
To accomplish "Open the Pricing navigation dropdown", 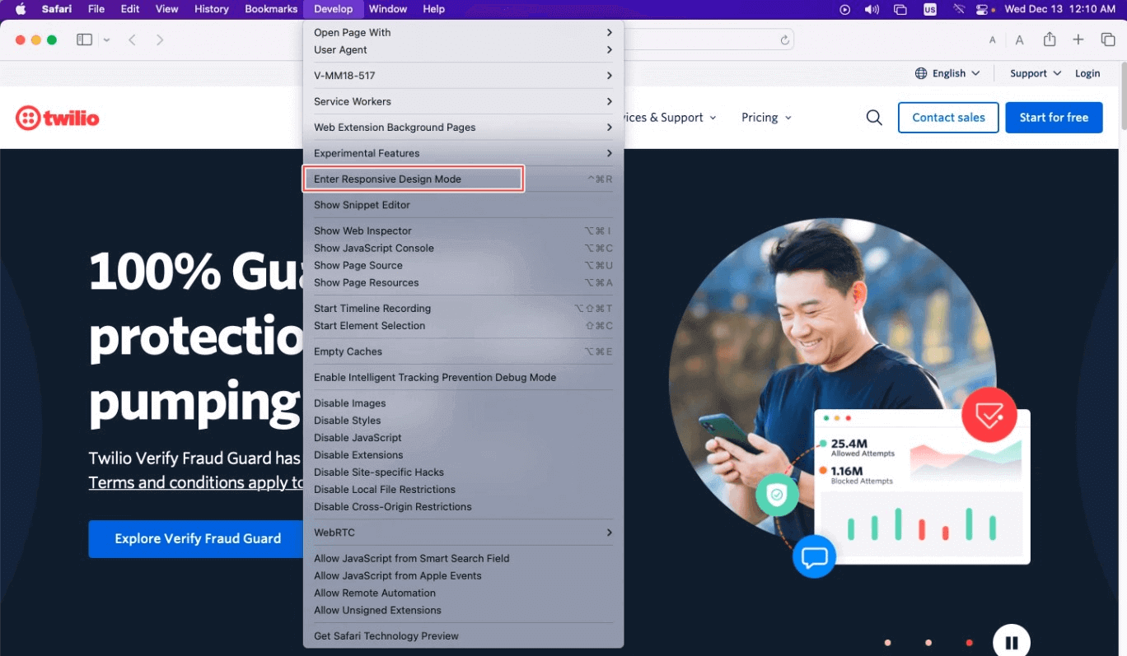I will 766,118.
